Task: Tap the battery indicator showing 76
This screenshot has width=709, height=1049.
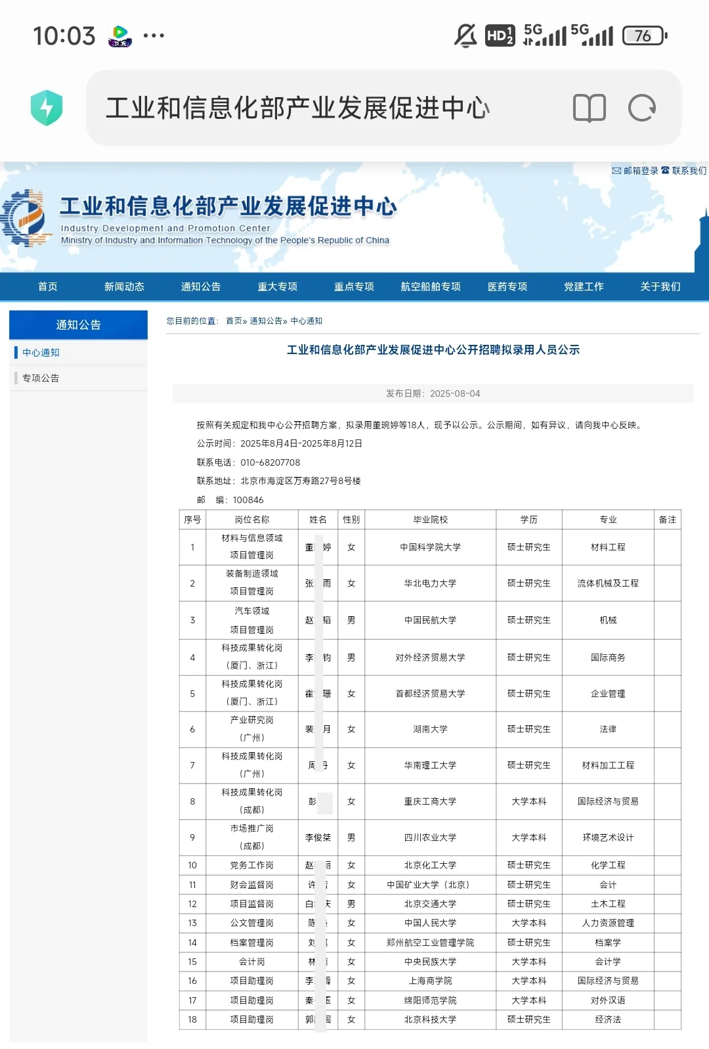Action: (644, 35)
